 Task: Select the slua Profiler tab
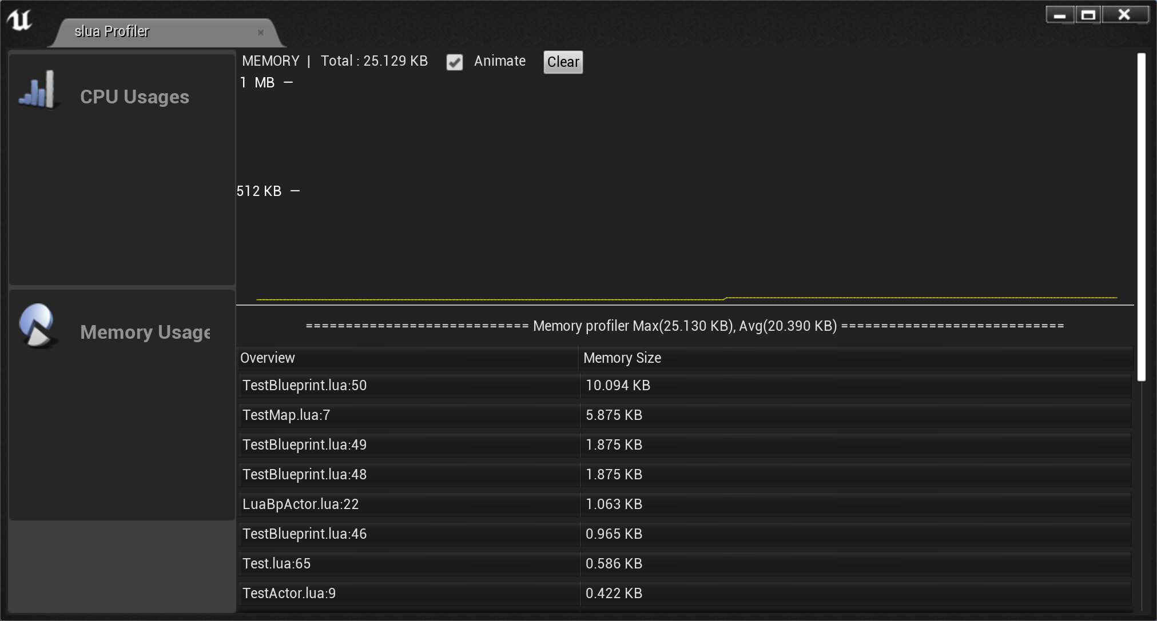(112, 31)
